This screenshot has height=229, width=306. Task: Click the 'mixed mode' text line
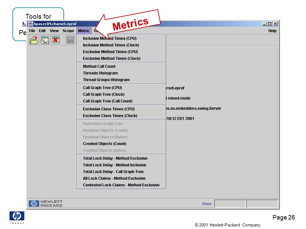tap(178, 98)
